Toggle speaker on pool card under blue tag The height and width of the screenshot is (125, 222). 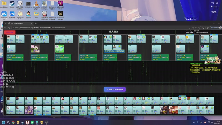185,99
